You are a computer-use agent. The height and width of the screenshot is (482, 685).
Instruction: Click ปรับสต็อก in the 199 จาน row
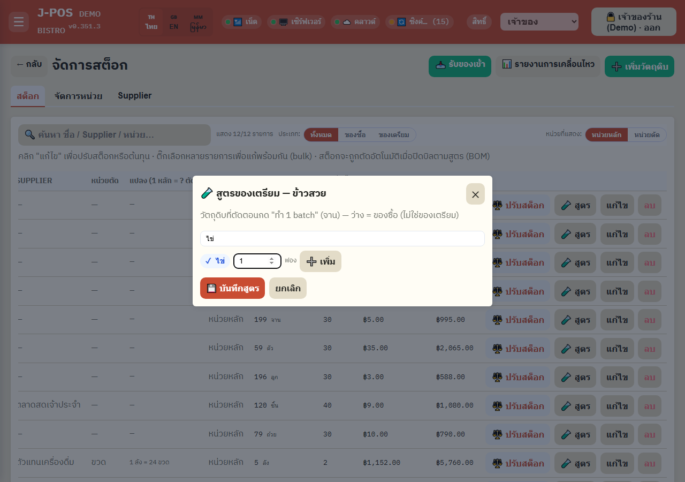[518, 320]
